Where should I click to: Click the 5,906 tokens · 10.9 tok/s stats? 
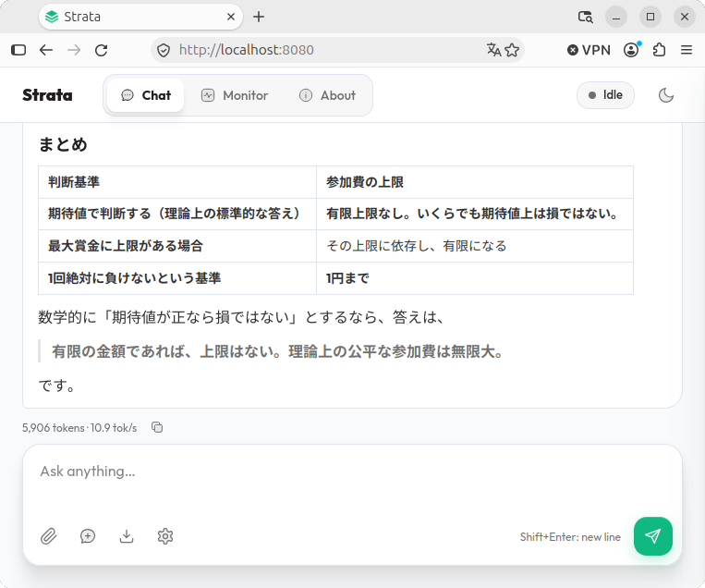point(79,427)
